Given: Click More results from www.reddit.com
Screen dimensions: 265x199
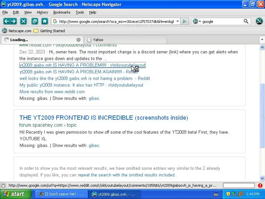Looking at the screenshot, I should pyautogui.click(x=52, y=92).
